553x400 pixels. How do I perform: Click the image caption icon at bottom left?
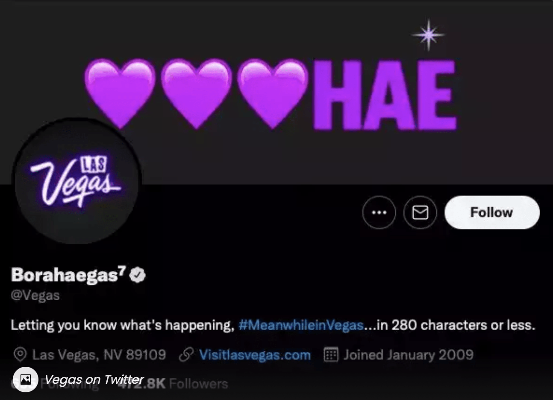click(x=26, y=380)
